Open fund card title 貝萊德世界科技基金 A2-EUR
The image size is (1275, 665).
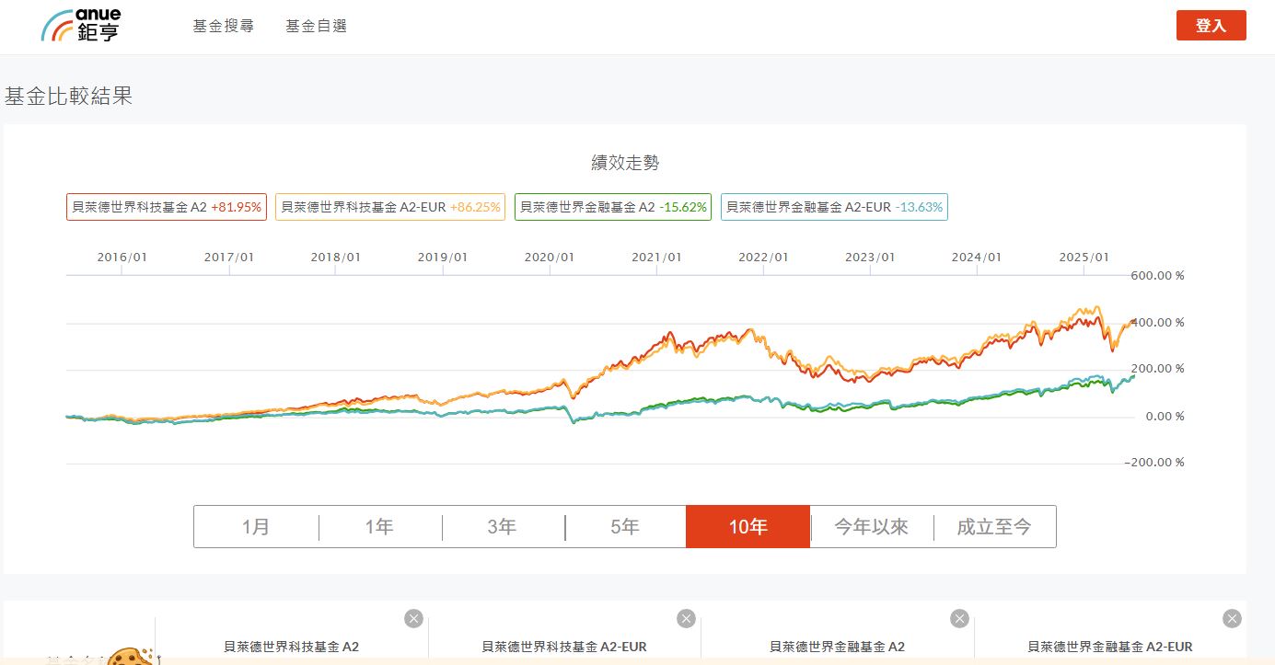564,647
